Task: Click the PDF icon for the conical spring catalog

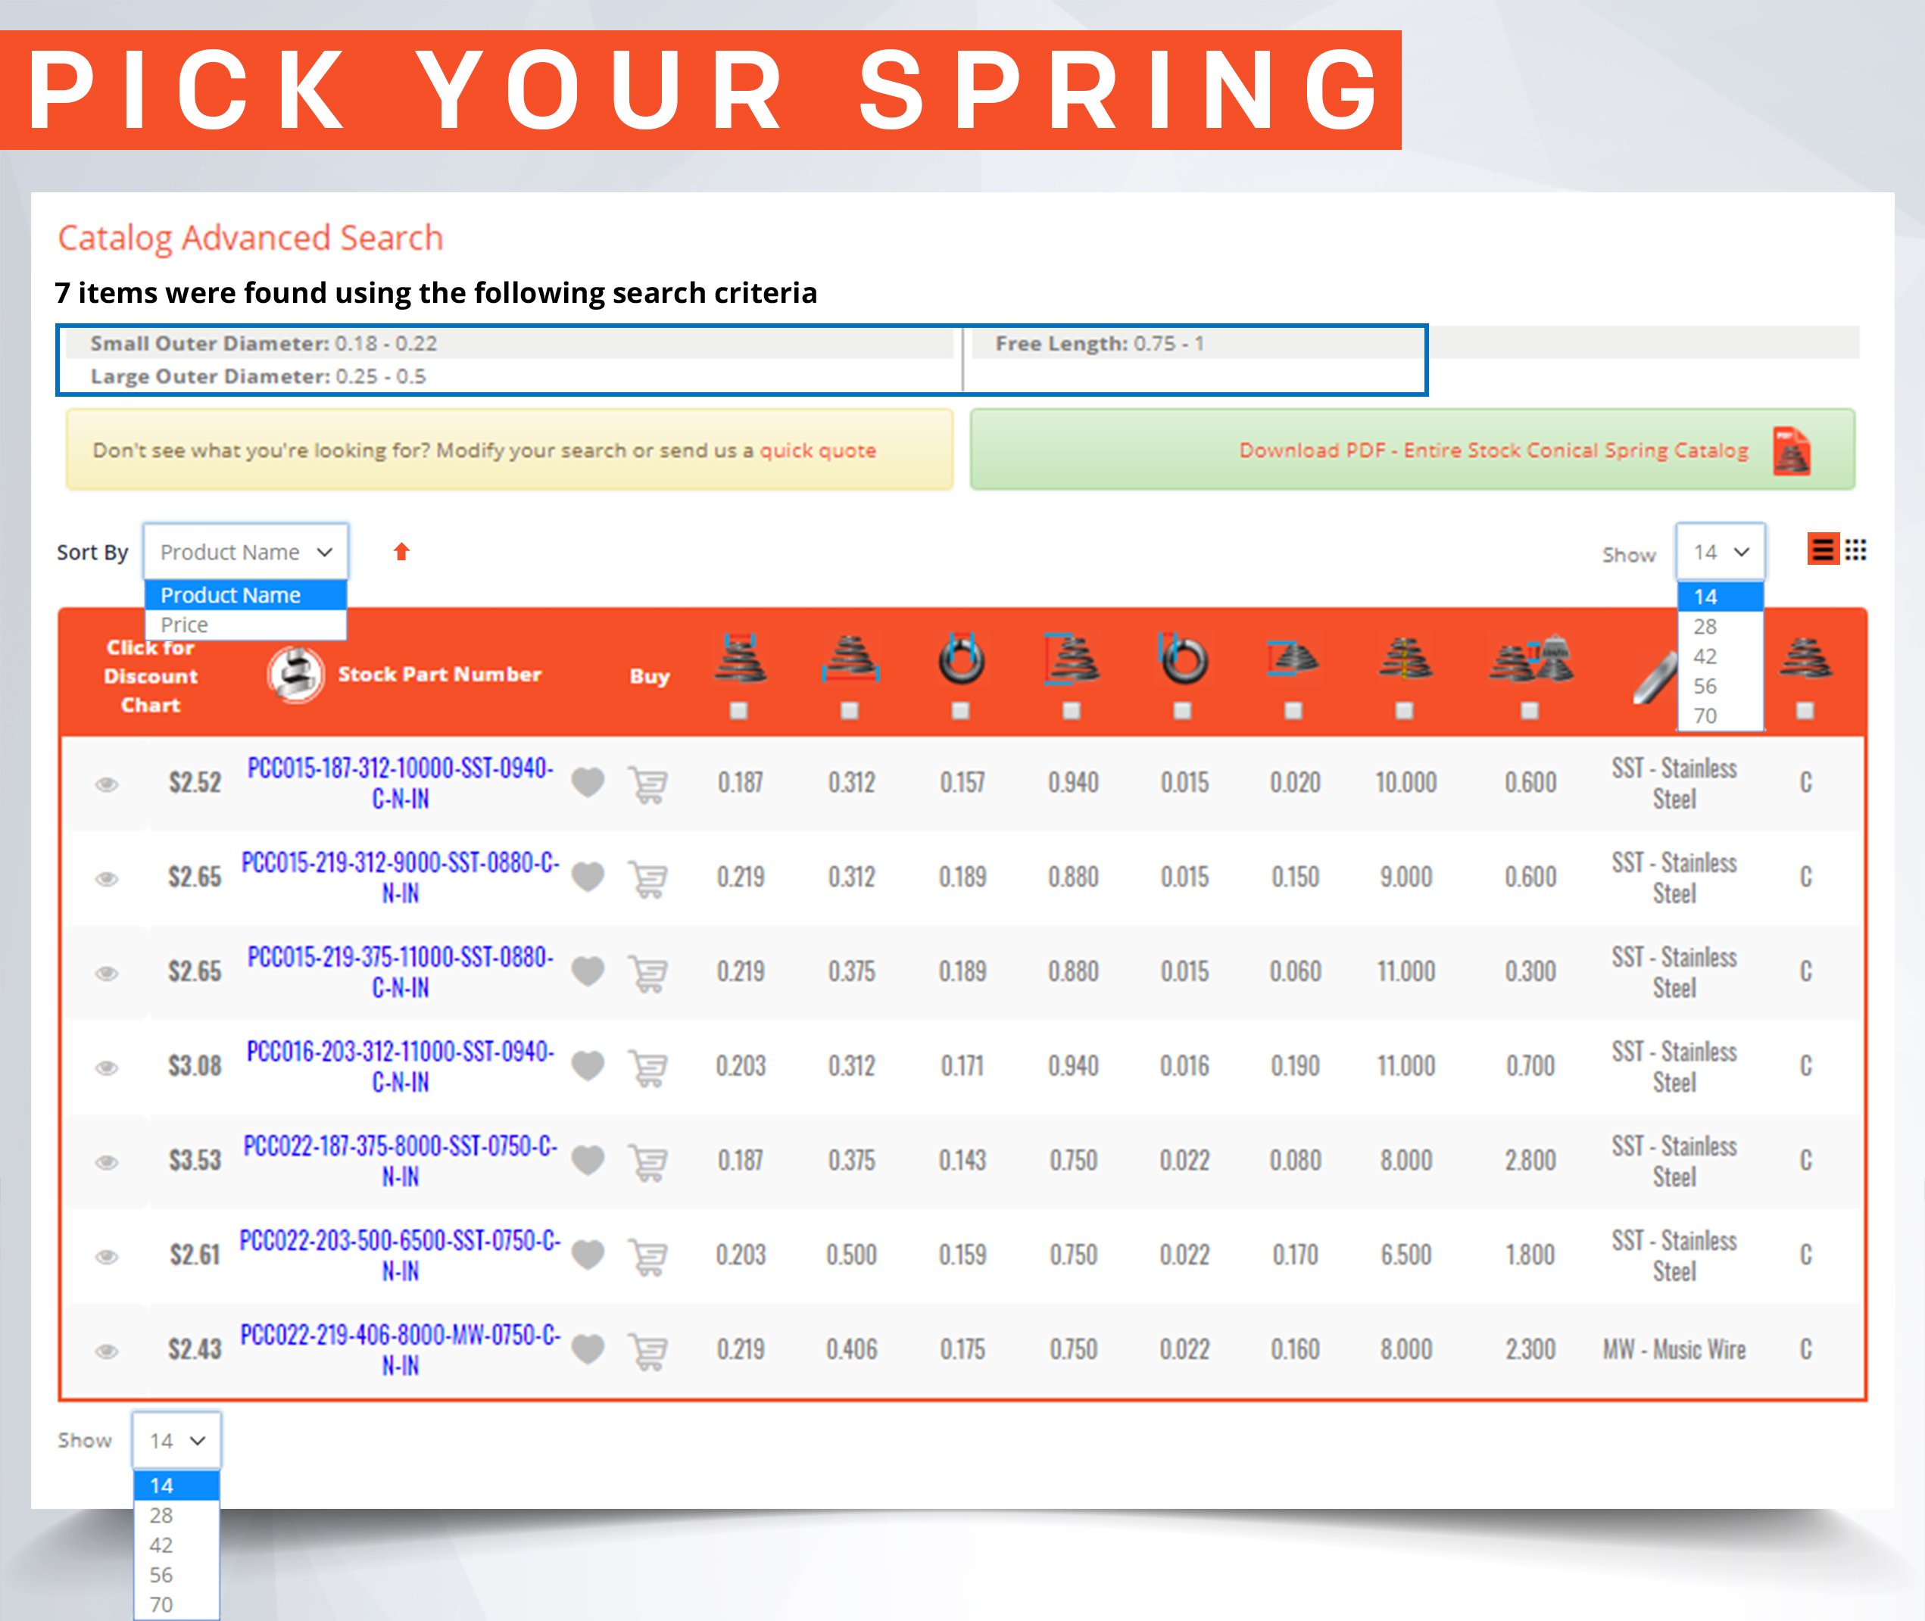Action: pyautogui.click(x=1799, y=450)
